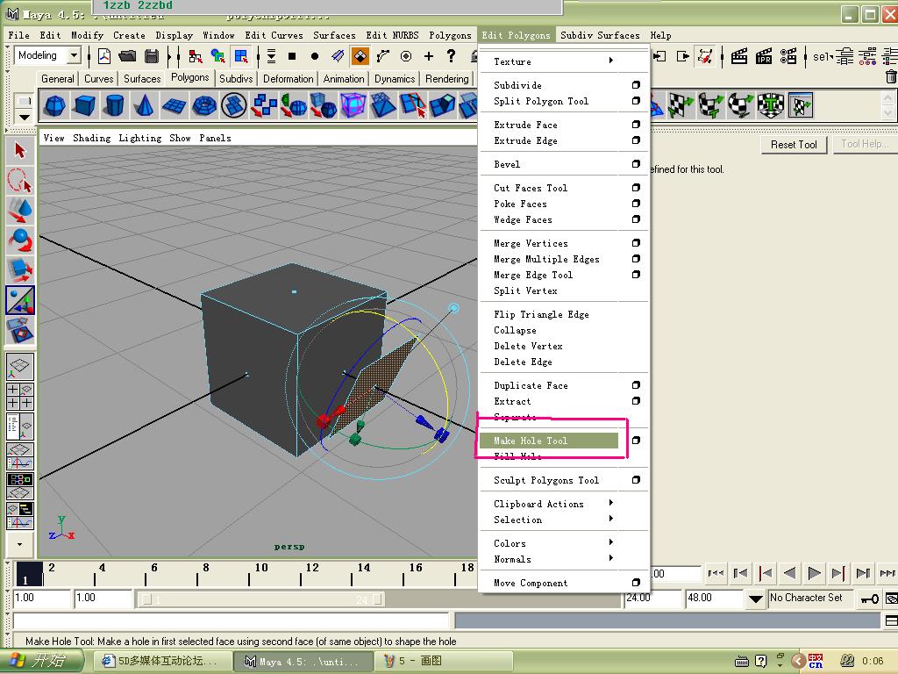Choose Split Polygon Tool menu entry
This screenshot has width=898, height=674.
tap(540, 101)
